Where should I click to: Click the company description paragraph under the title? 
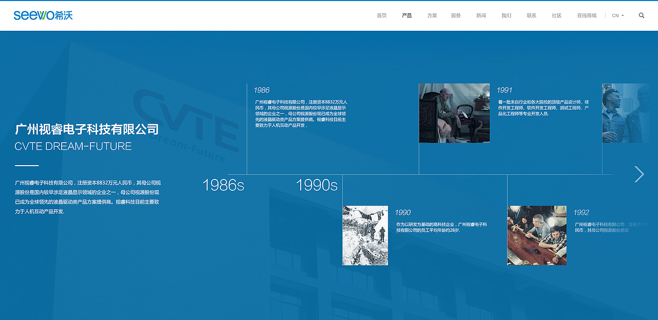[88, 197]
